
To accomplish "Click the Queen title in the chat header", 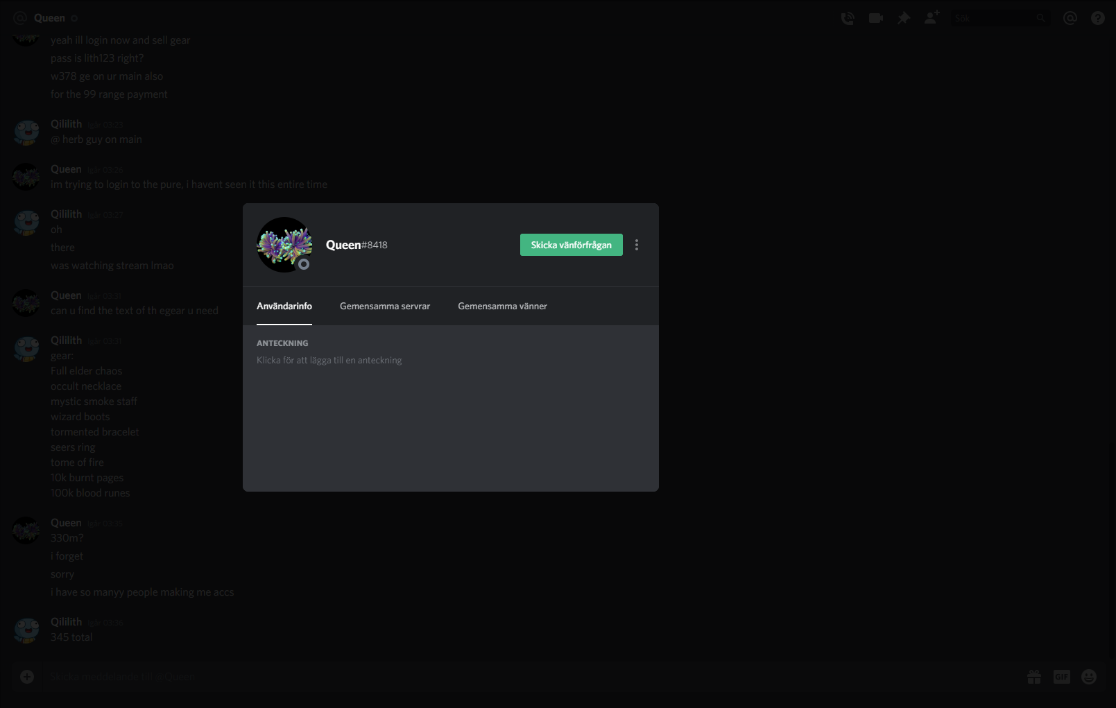I will [49, 18].
